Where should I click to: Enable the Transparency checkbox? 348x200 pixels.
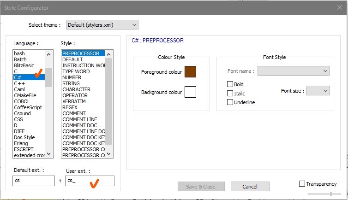[302, 184]
